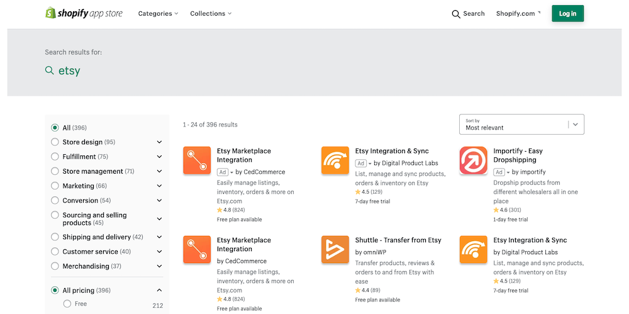This screenshot has width=629, height=314.
Task: Click the Ad dropdown caret by importify
Action: pos(508,172)
